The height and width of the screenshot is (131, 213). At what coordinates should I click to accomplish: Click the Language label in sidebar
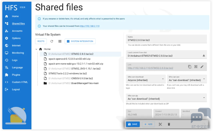17,67
